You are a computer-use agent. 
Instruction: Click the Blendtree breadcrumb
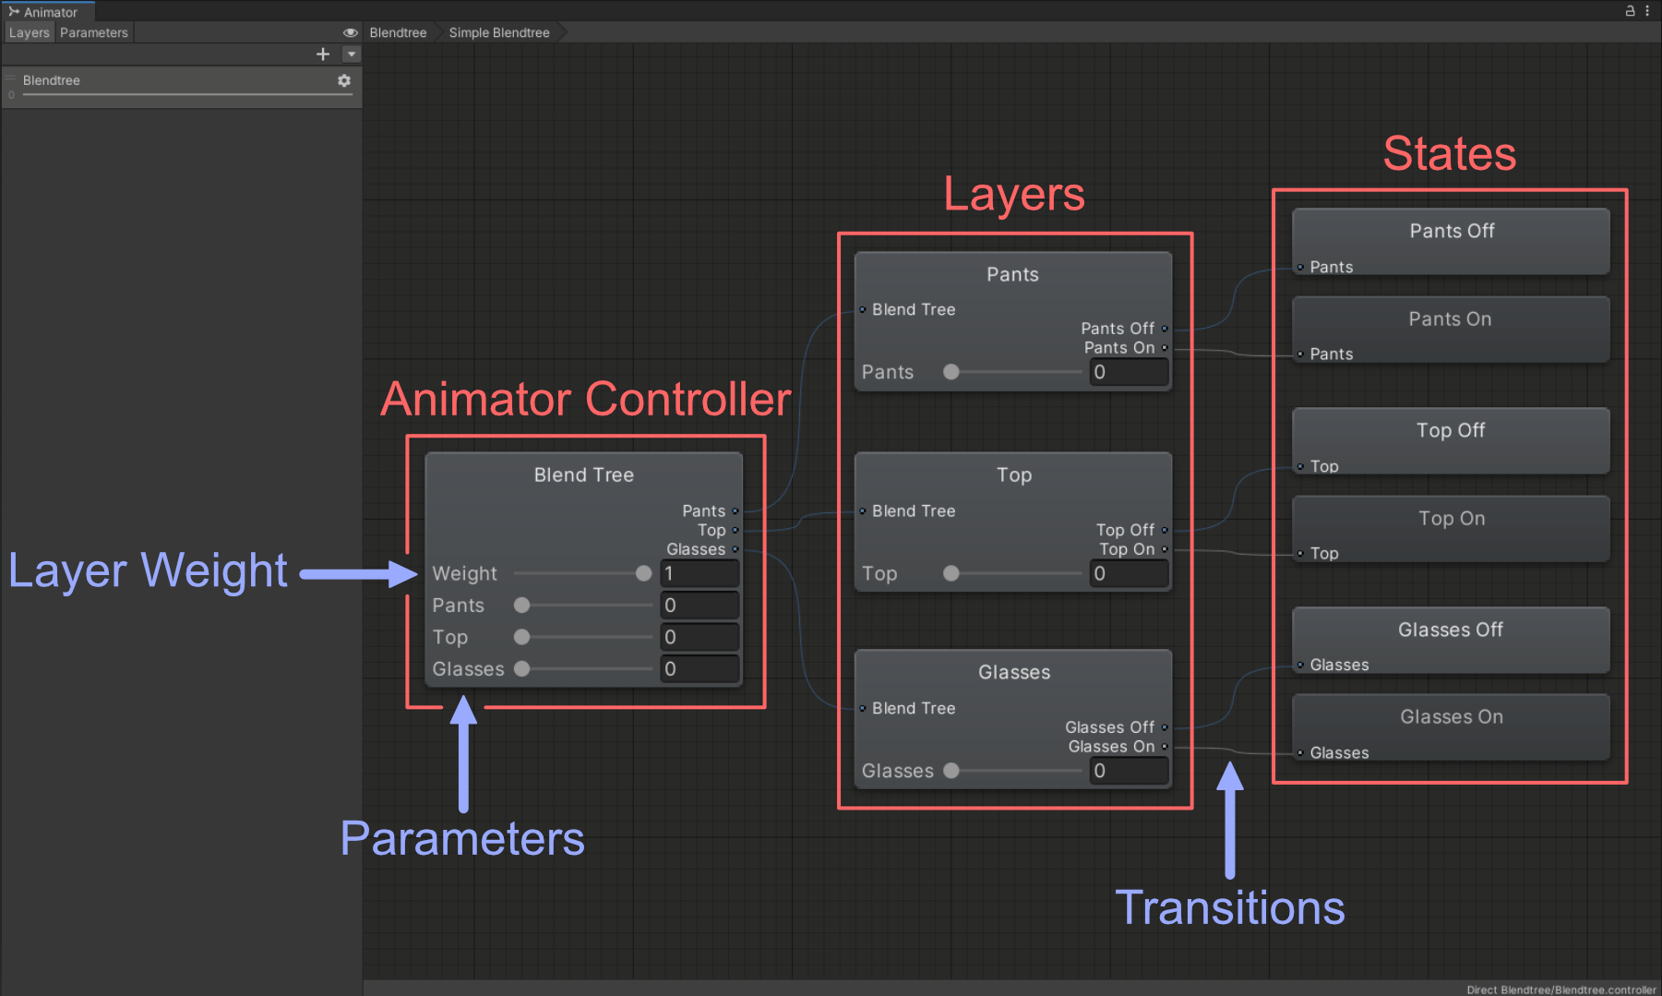[x=398, y=32]
